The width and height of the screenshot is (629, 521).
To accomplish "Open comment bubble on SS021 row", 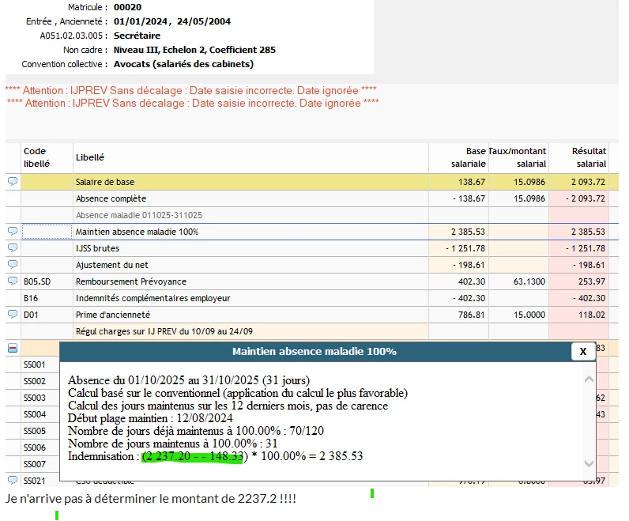I will coord(13,480).
